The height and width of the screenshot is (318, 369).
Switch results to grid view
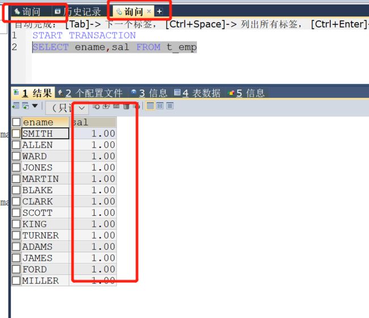click(x=150, y=106)
